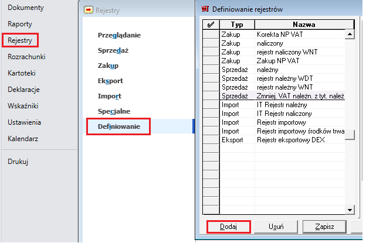
Task: Click the Zapisz button
Action: [x=324, y=227]
